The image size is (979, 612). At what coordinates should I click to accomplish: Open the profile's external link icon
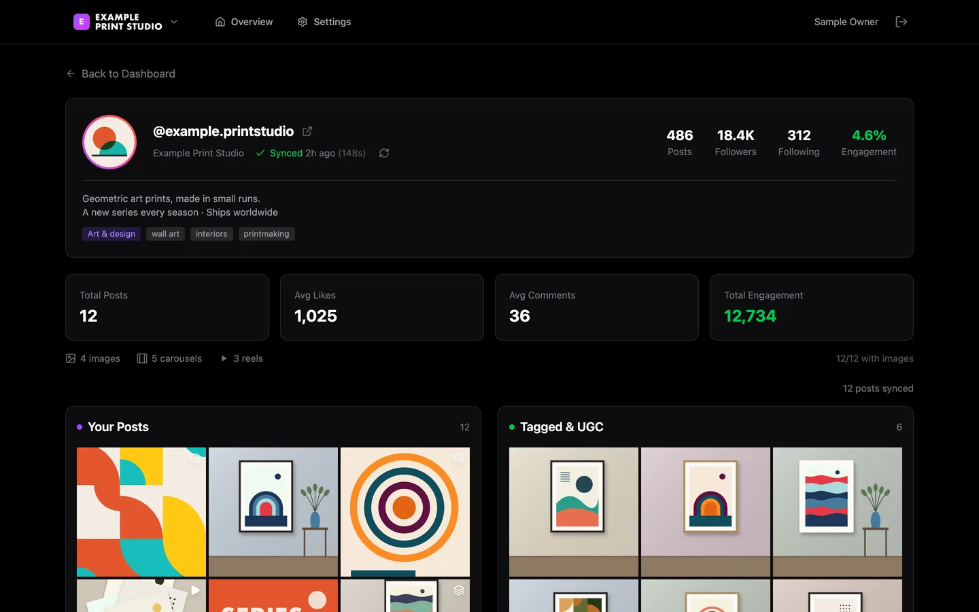307,131
